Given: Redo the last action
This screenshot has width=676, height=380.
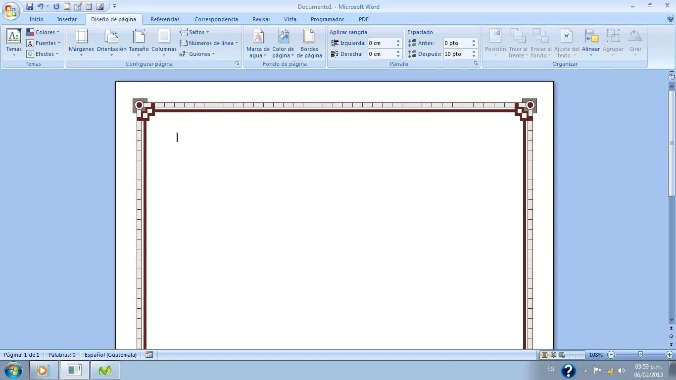Looking at the screenshot, I should tap(56, 6).
